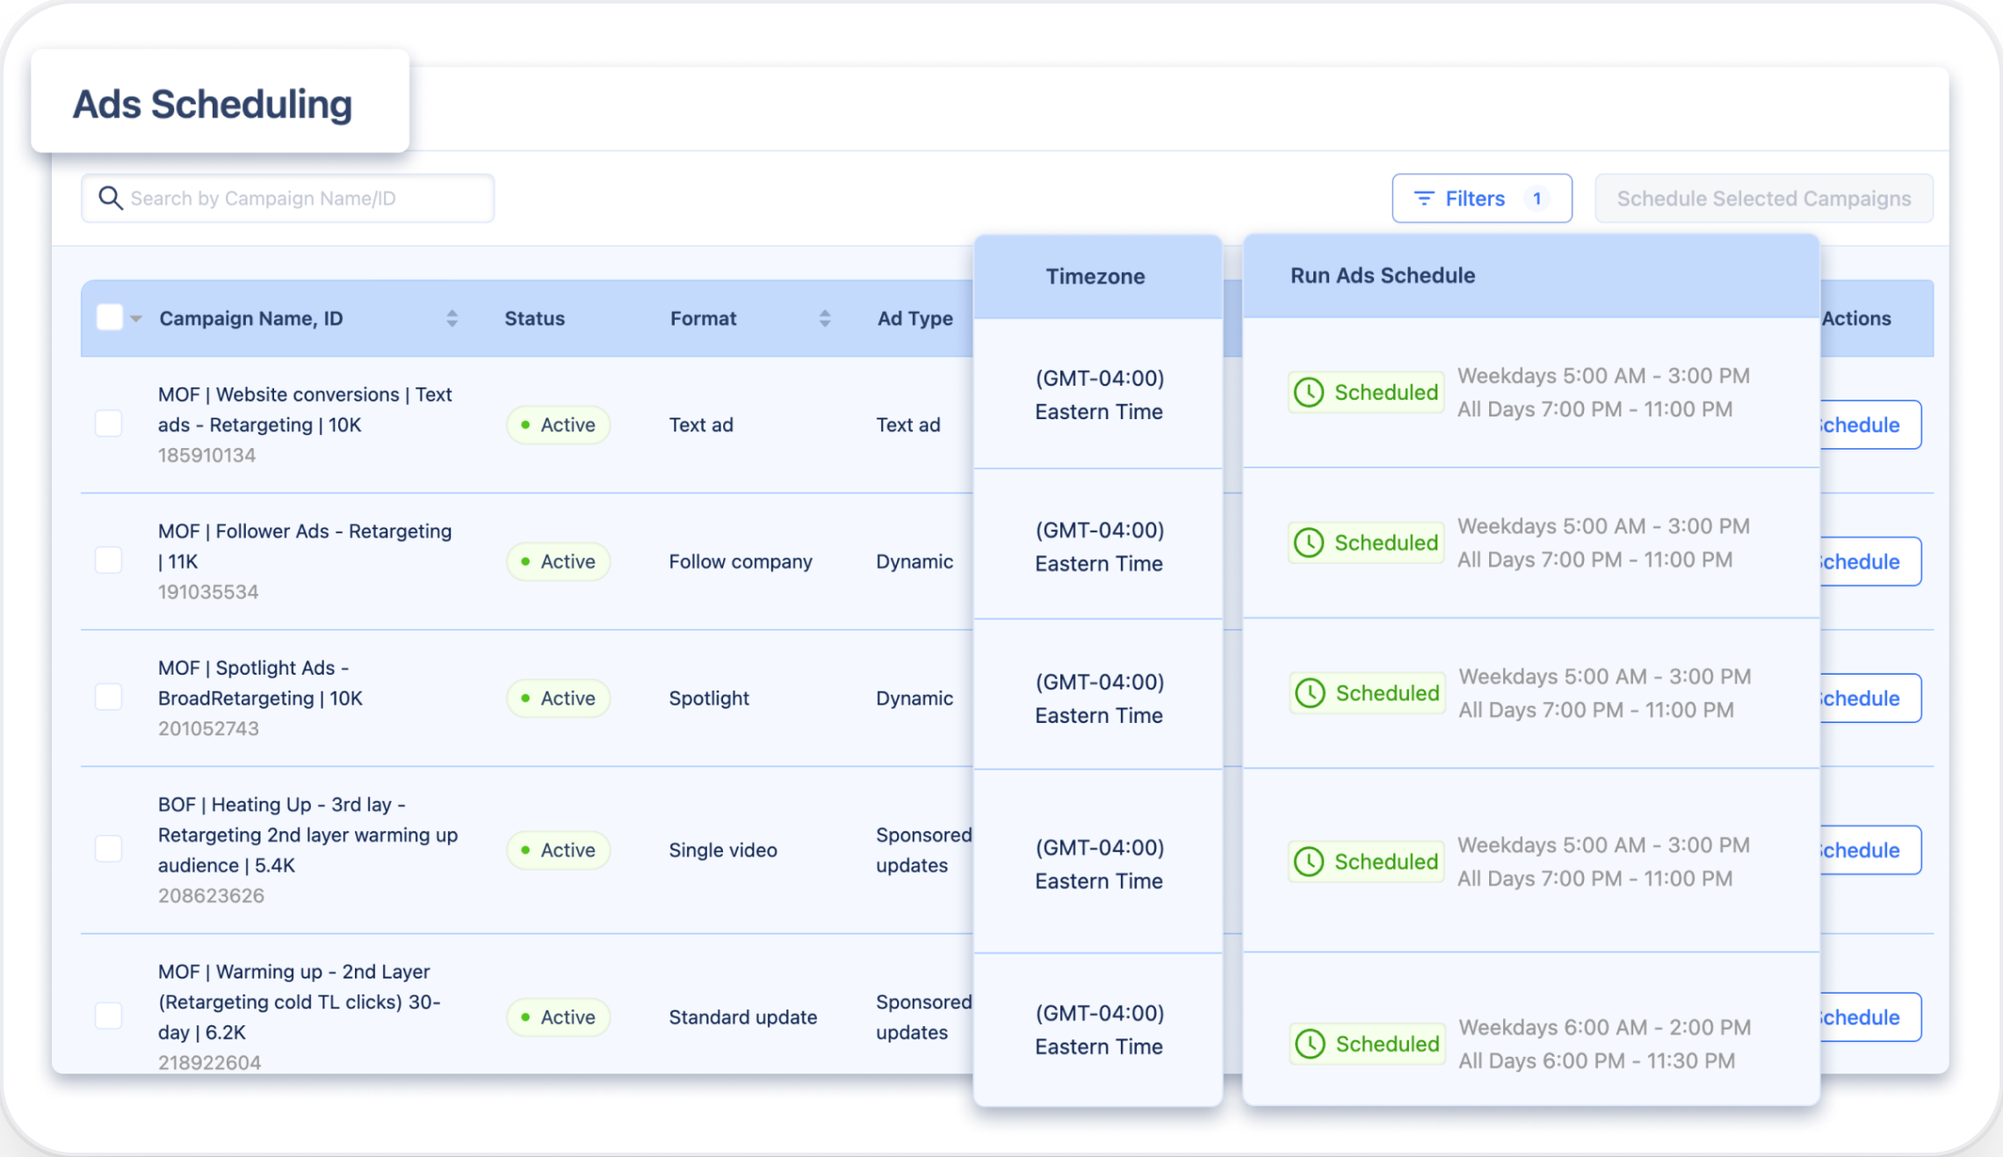Click the Filters funnel icon
Image resolution: width=2003 pixels, height=1157 pixels.
point(1423,199)
